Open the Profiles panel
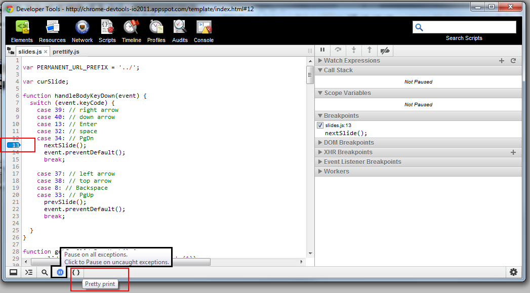 [x=156, y=31]
